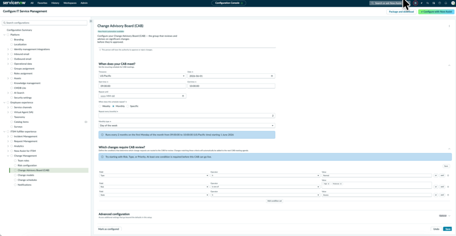Open Configuration Summary in sidebar
The height and width of the screenshot is (236, 456).
coord(19,30)
